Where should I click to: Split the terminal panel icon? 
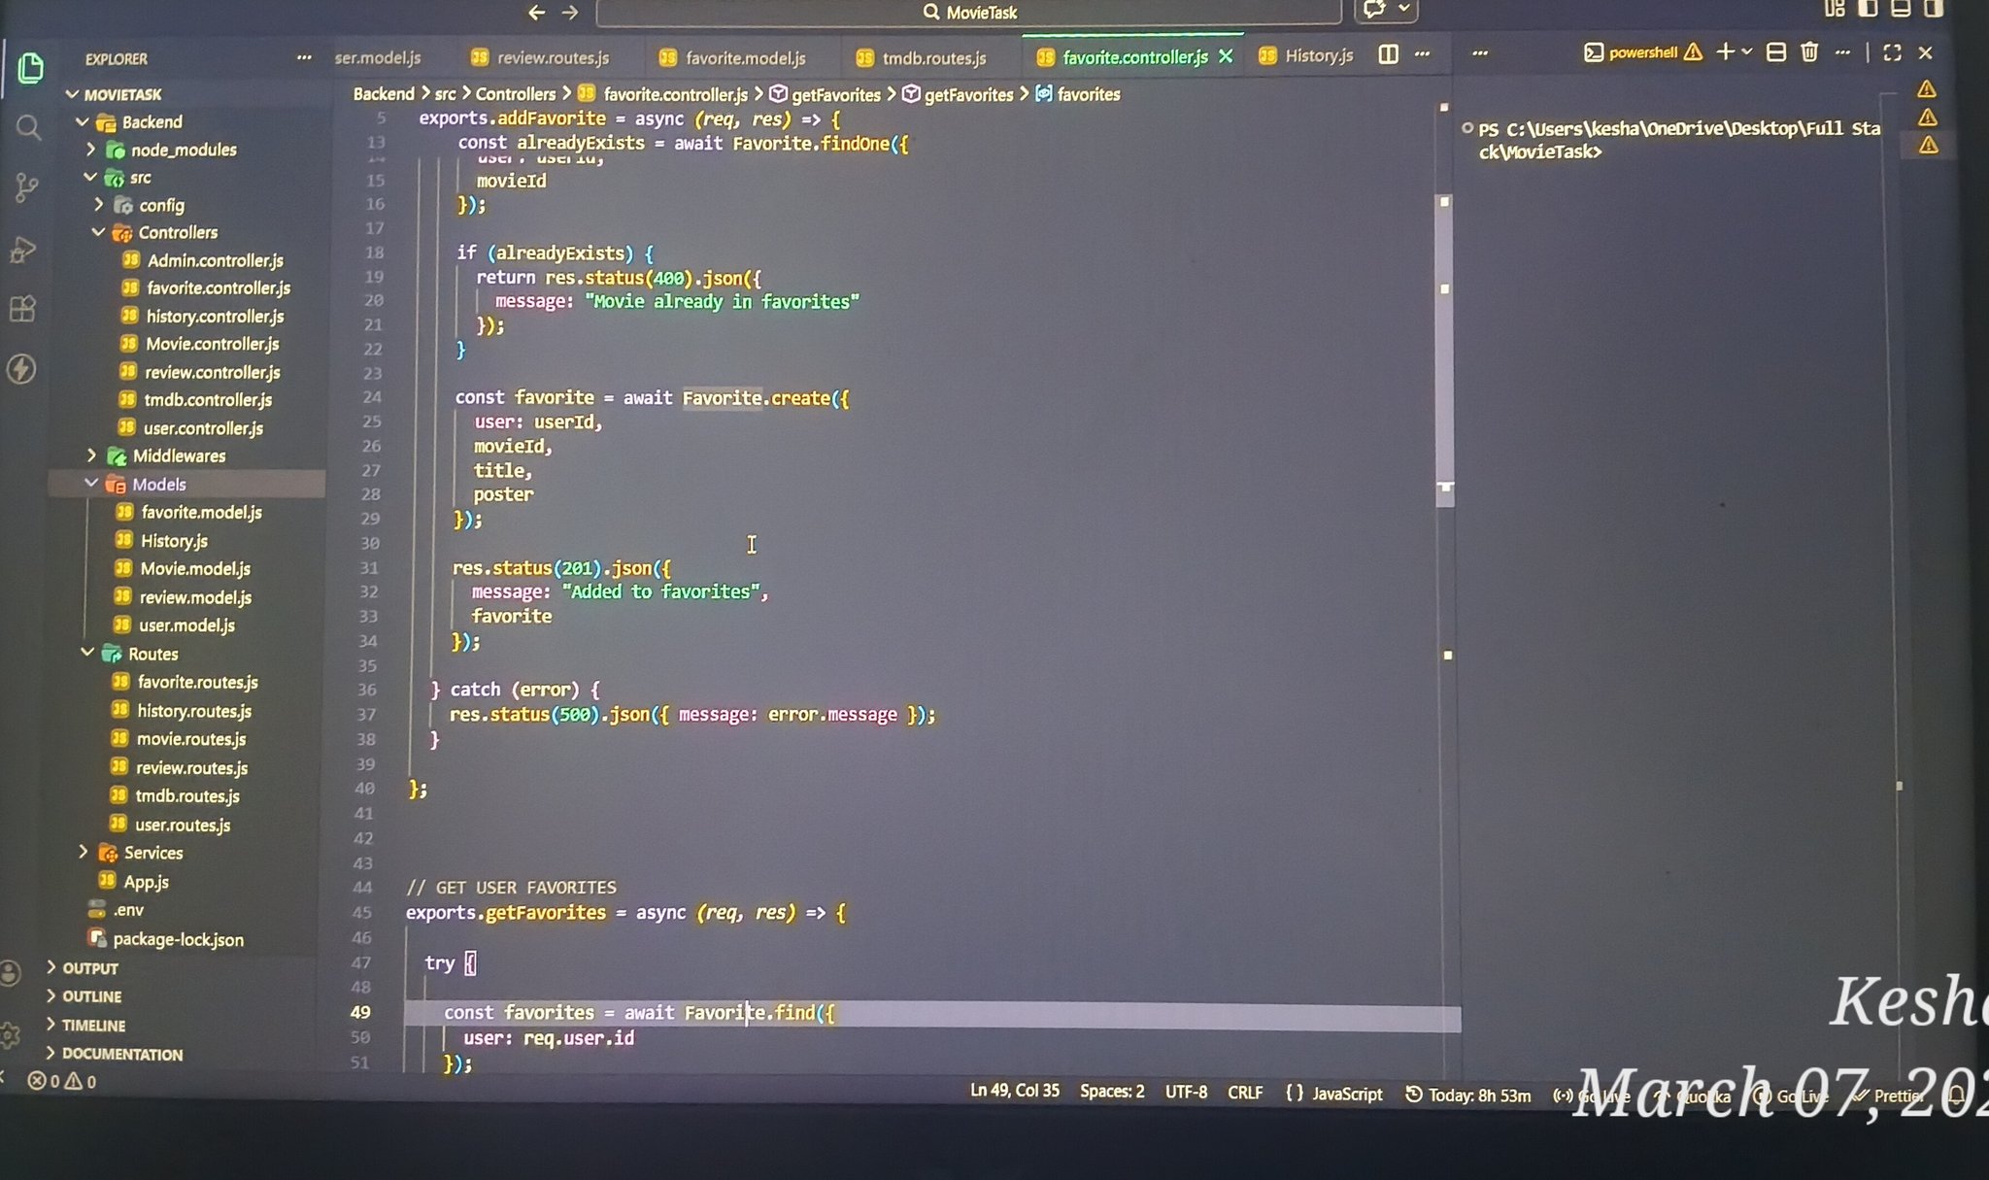1775,52
